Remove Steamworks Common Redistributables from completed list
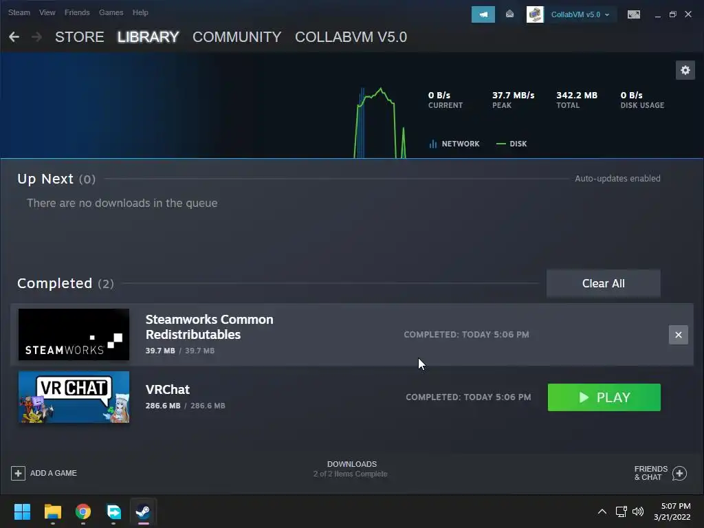The width and height of the screenshot is (704, 528). pyautogui.click(x=679, y=335)
